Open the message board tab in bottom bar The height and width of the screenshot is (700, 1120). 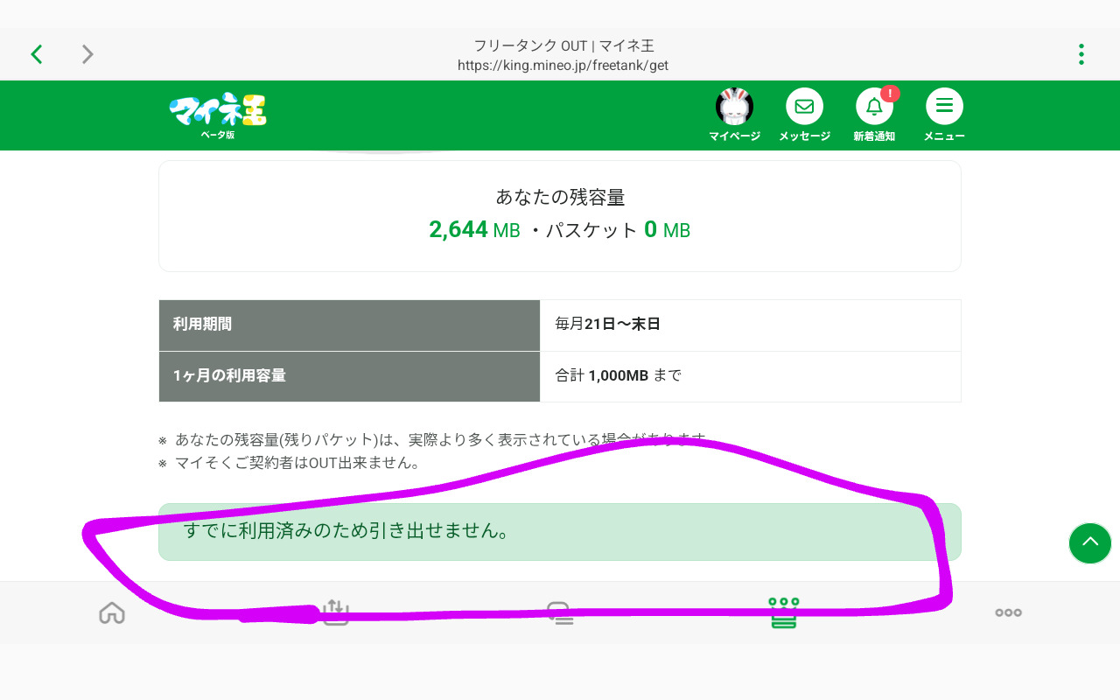[560, 612]
